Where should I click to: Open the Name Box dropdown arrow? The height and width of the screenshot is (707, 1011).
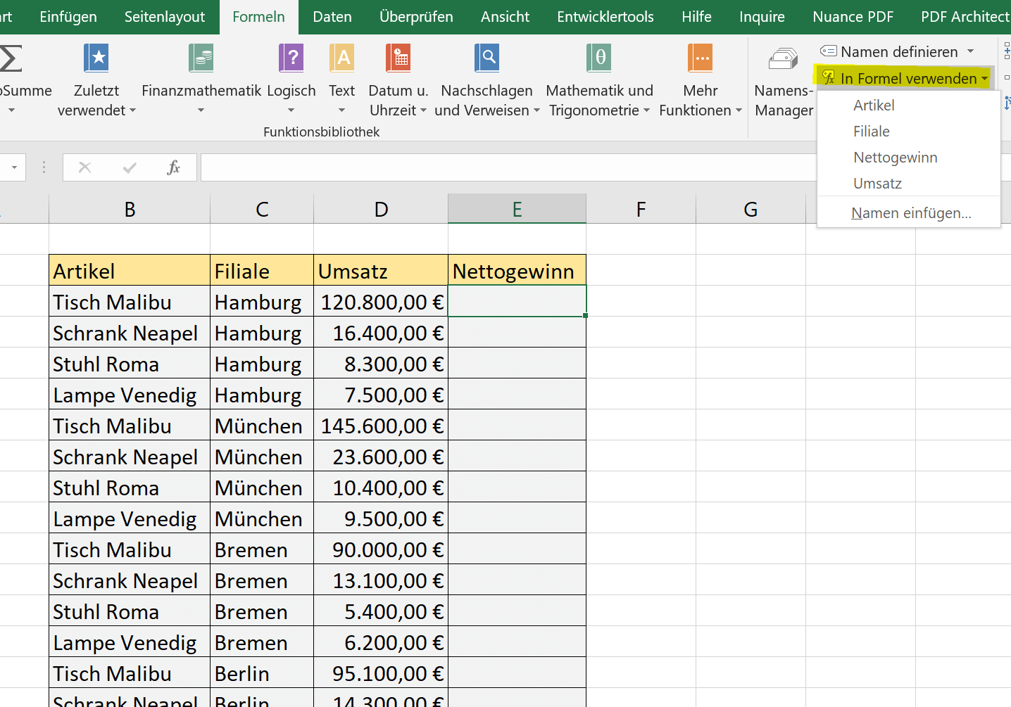pos(14,167)
